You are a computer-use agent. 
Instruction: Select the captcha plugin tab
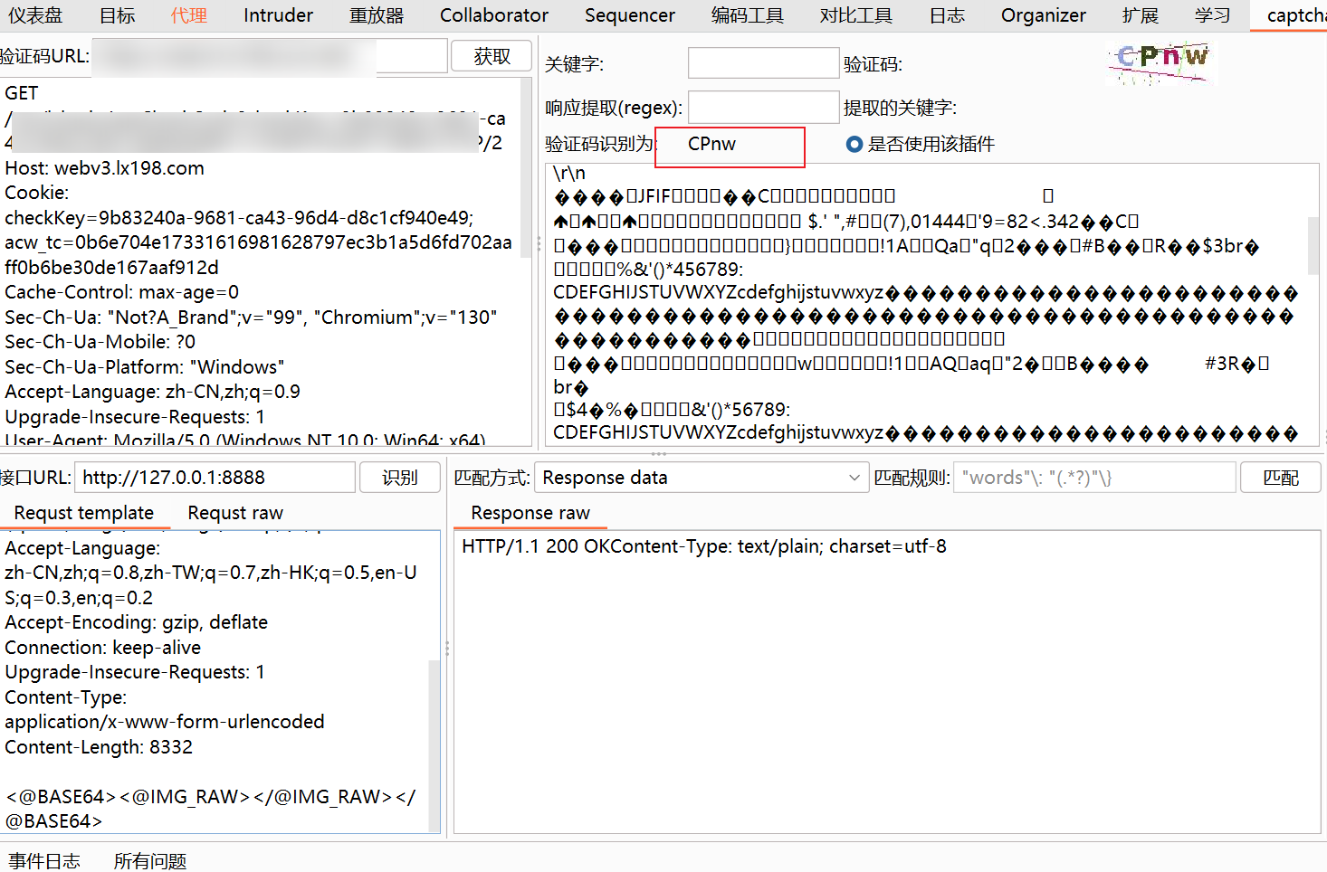point(1296,15)
